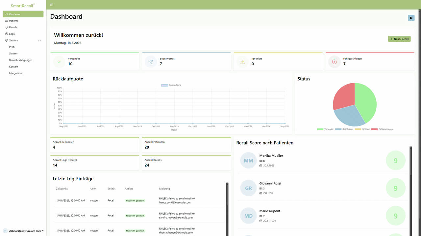The width and height of the screenshot is (421, 236).
Task: Collapse the Settings menu chevron
Action: 39,40
